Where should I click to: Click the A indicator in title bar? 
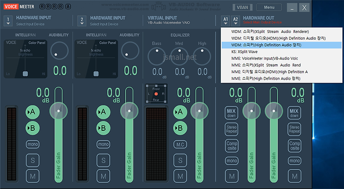pyautogui.click(x=68, y=7)
